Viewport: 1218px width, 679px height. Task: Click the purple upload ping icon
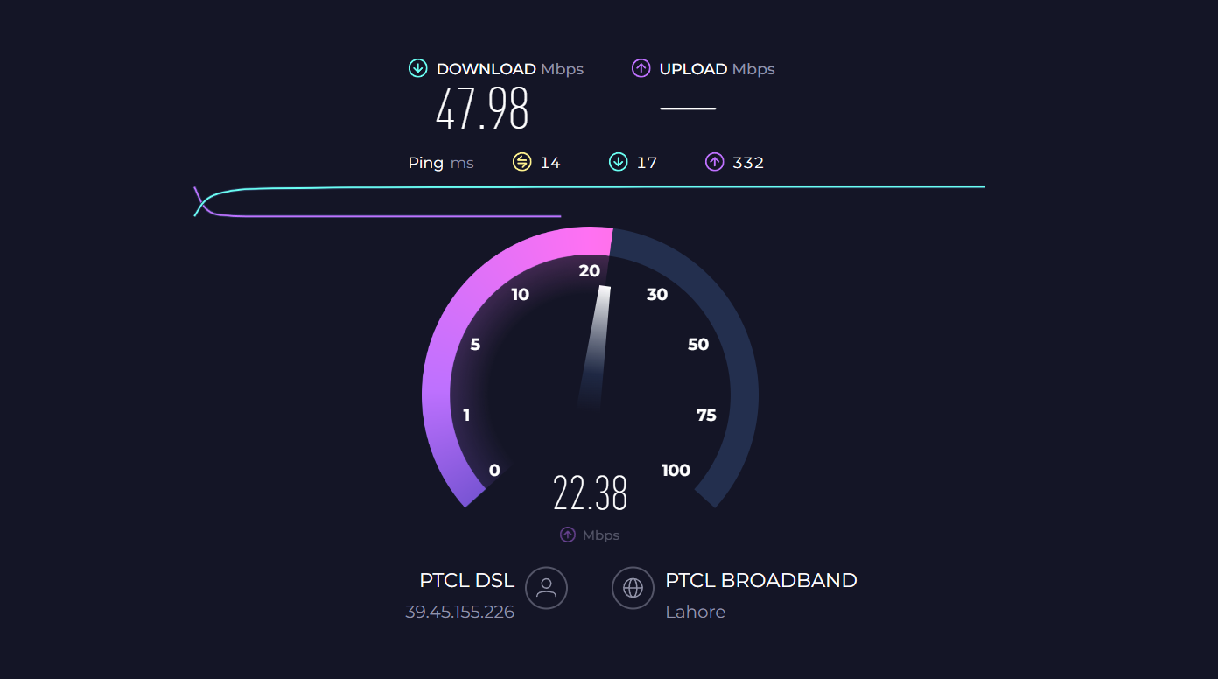pyautogui.click(x=715, y=162)
